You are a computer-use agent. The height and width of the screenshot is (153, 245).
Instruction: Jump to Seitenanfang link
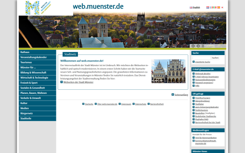[181, 95]
